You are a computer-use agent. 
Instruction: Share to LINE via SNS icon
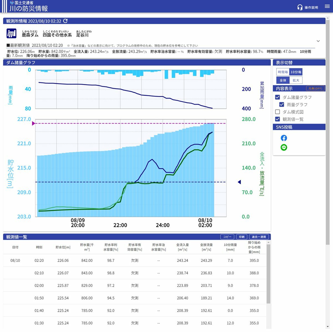click(x=284, y=147)
